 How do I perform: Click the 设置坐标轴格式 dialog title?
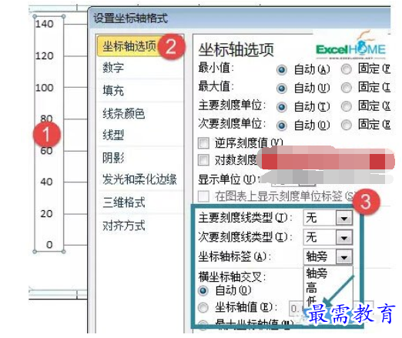tap(130, 18)
